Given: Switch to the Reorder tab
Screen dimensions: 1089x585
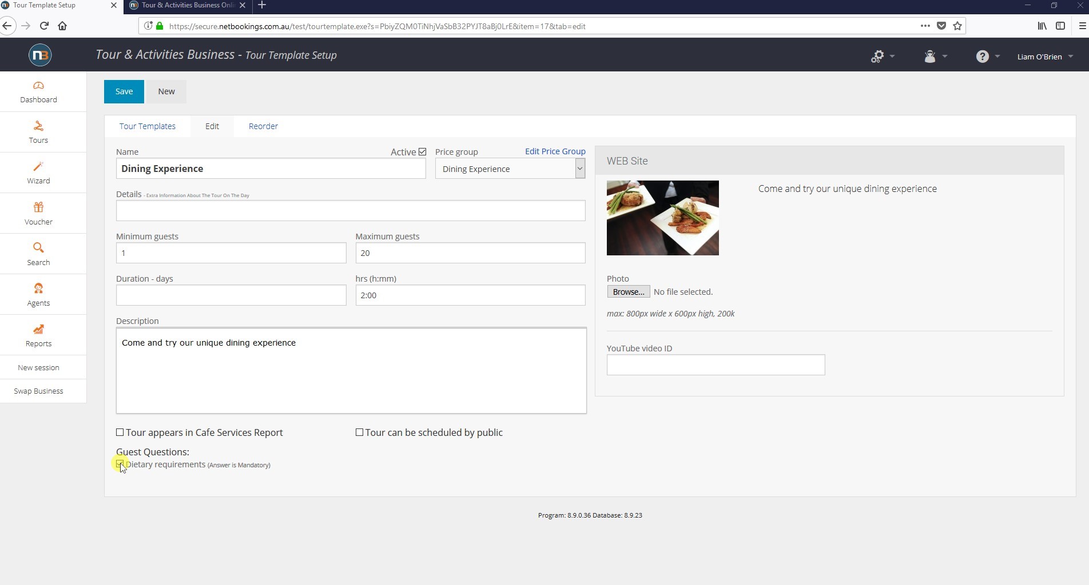Looking at the screenshot, I should [x=263, y=126].
